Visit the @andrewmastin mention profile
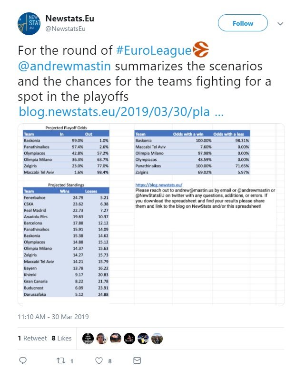 point(64,66)
